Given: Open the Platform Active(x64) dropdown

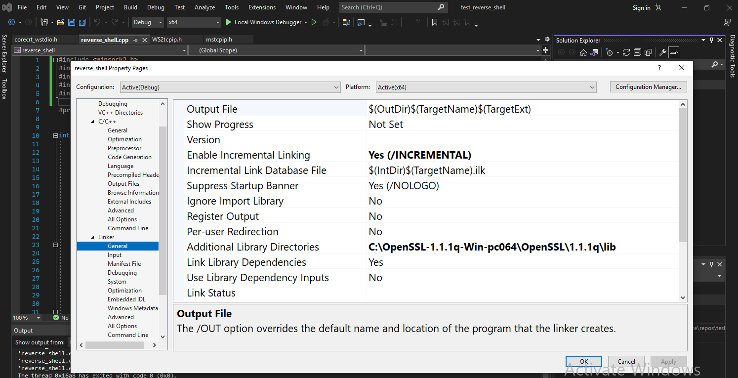Looking at the screenshot, I should point(486,87).
